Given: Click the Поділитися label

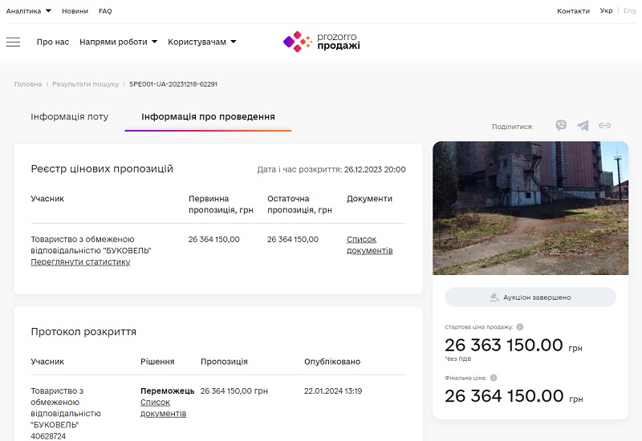Looking at the screenshot, I should (x=513, y=127).
